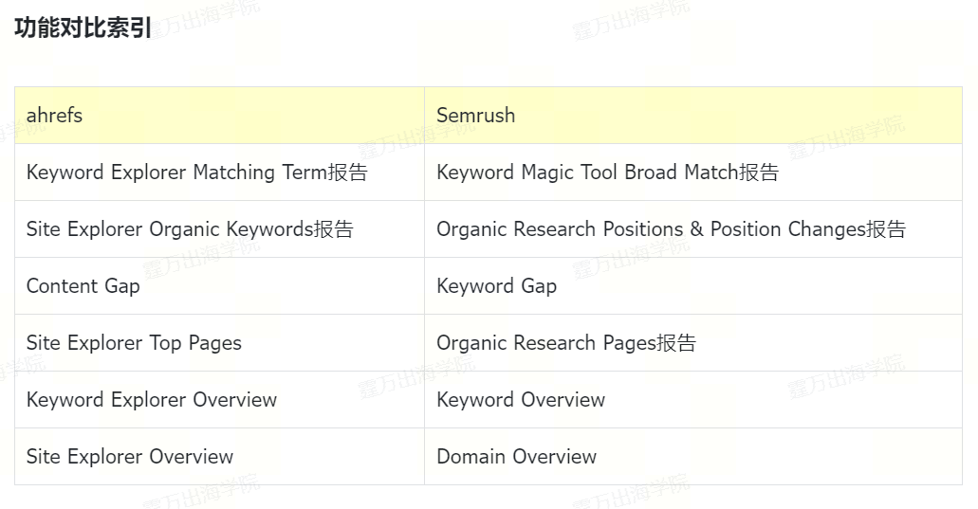Click Organic Research Positions & Position Changes报告
This screenshot has height=509, width=978.
[671, 229]
